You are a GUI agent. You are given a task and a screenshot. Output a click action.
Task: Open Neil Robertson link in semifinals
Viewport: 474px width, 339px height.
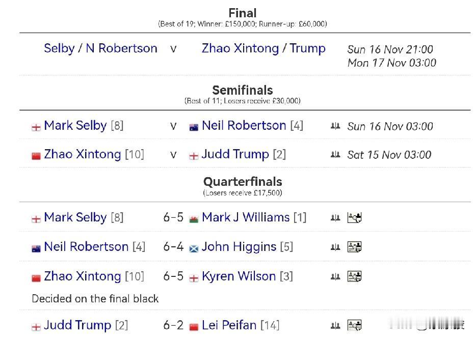point(244,126)
